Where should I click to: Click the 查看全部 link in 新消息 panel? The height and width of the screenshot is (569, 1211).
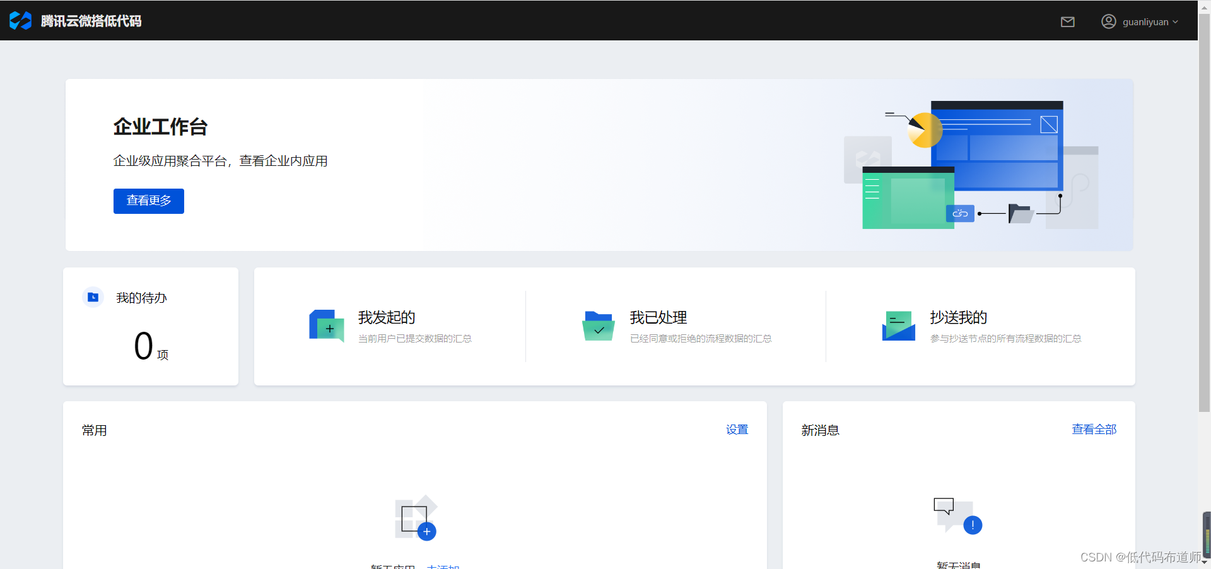[1094, 430]
